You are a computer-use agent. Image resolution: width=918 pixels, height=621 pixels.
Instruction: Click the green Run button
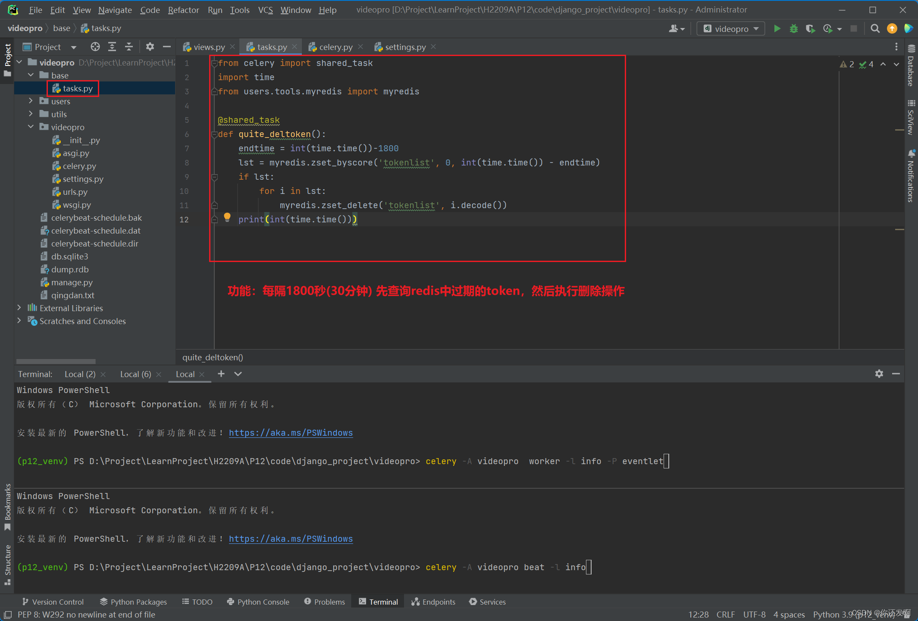click(777, 29)
